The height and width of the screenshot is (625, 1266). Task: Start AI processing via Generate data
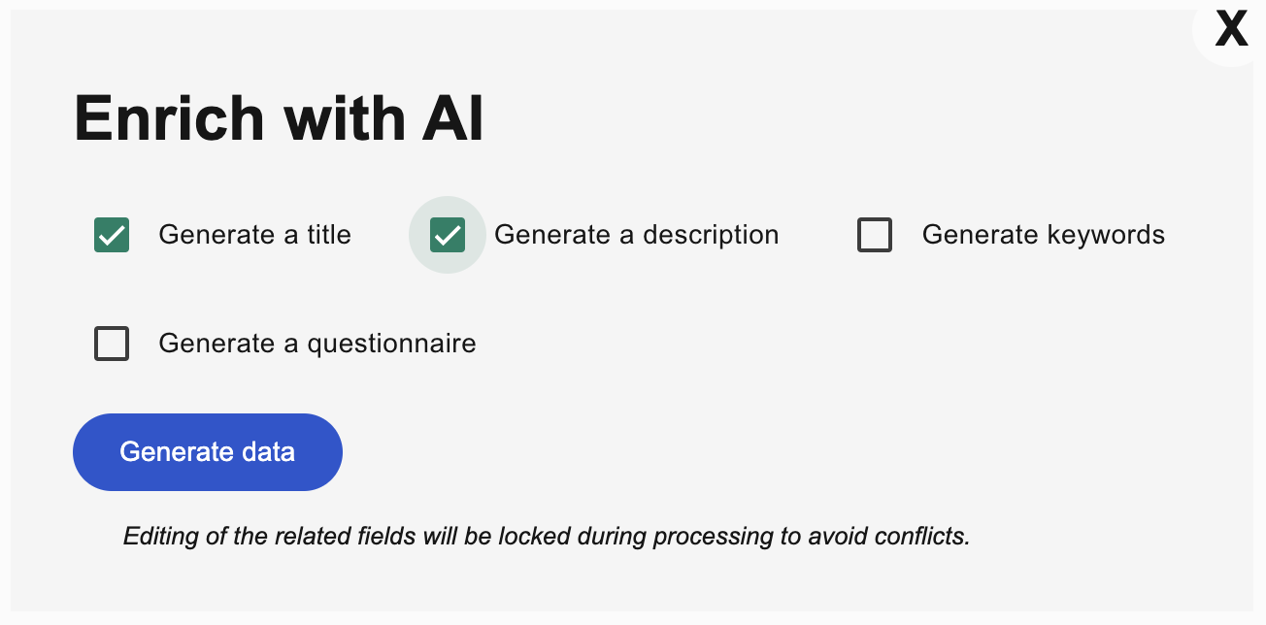point(208,452)
